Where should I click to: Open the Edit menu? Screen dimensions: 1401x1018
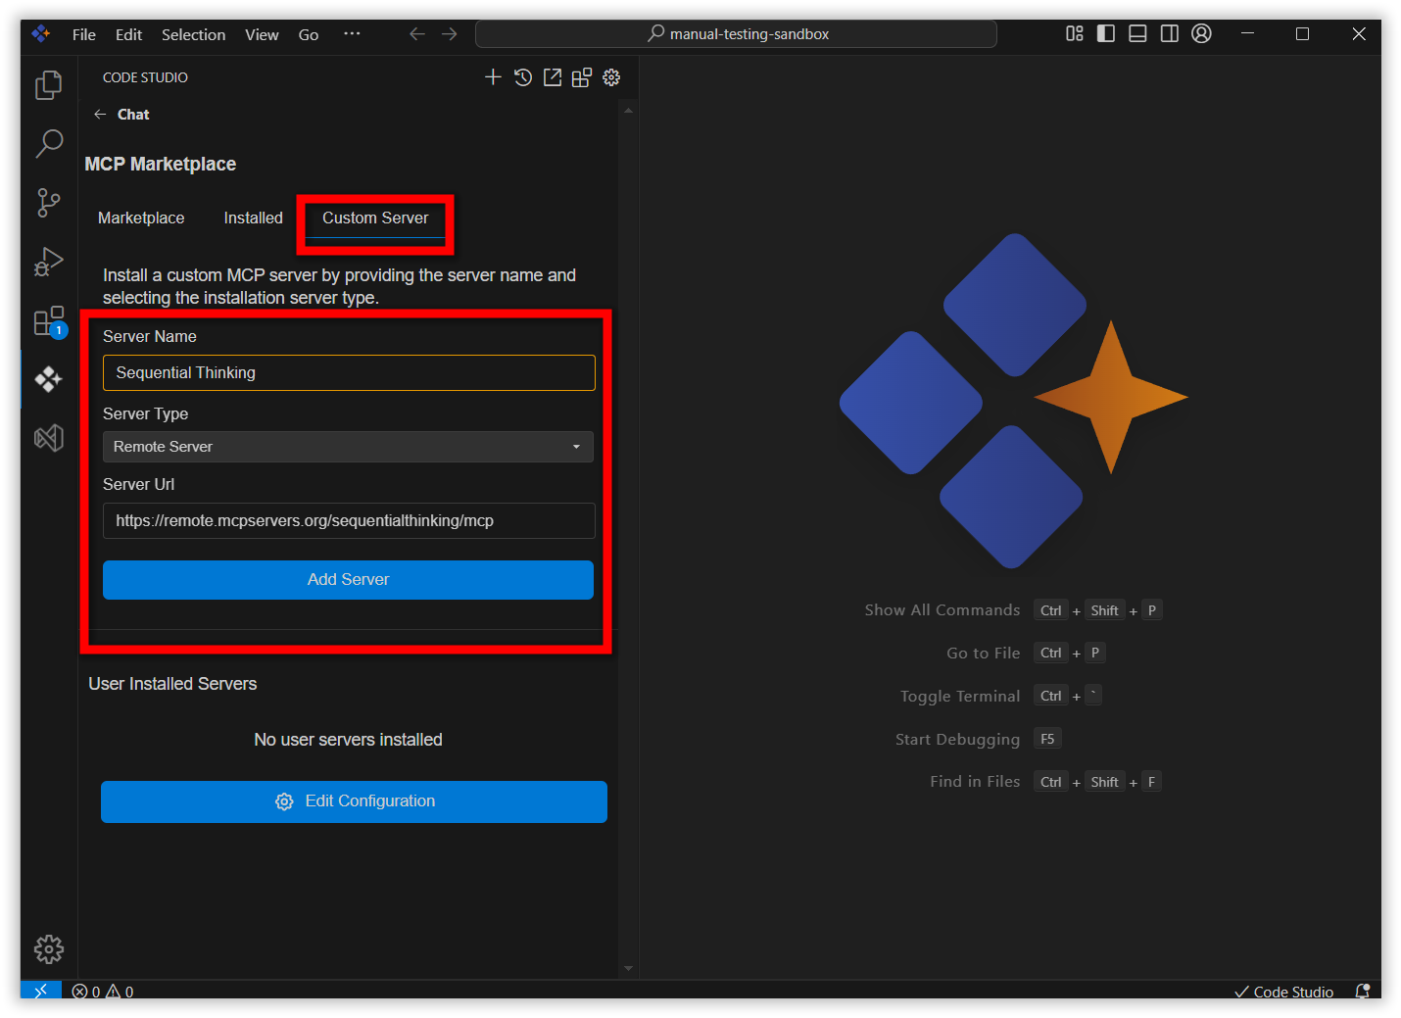tap(128, 34)
